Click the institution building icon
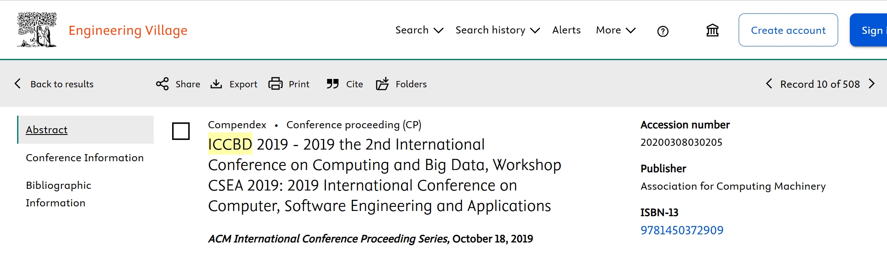 pos(712,30)
